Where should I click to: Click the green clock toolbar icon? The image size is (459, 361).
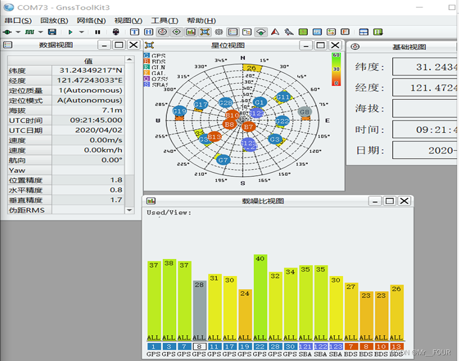coord(303,32)
